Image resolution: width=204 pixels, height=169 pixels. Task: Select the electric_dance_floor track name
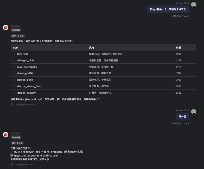coord(29,86)
